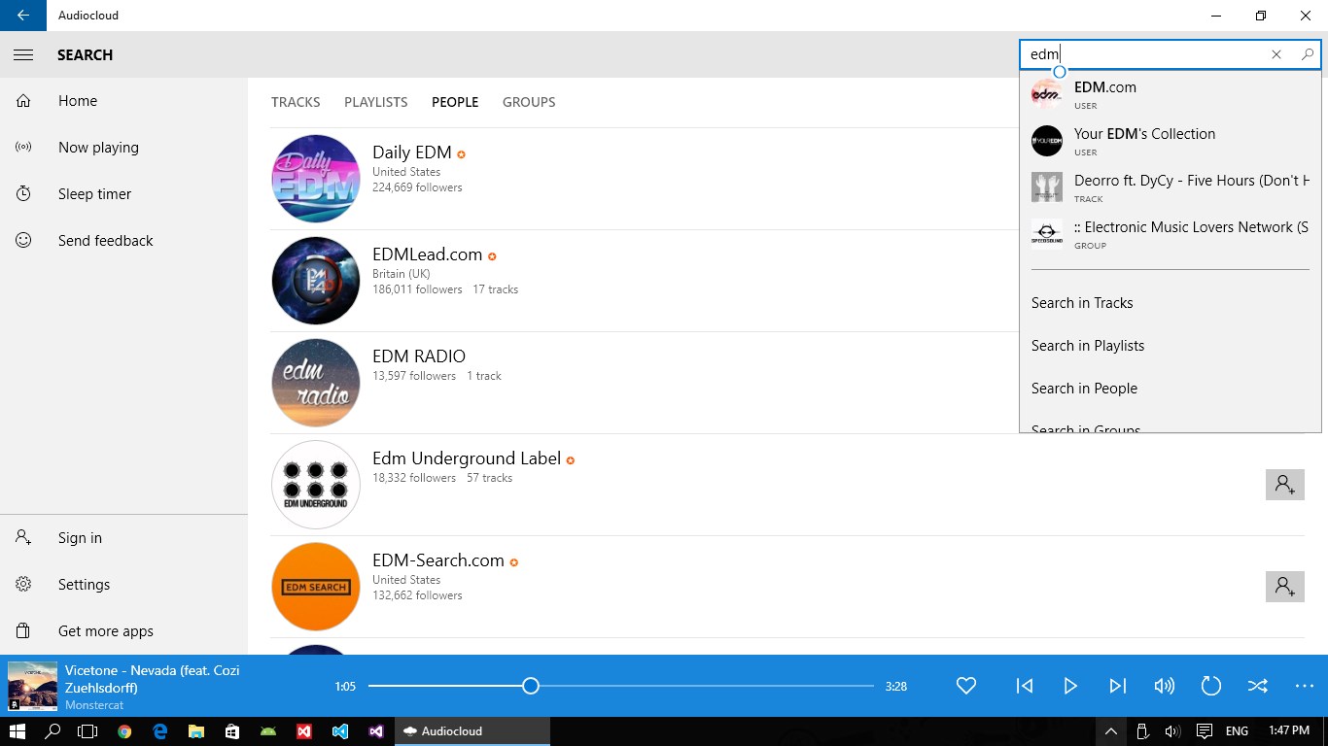Screen dimensions: 1328x746
Task: Switch to the TRACKS tab
Action: [296, 102]
